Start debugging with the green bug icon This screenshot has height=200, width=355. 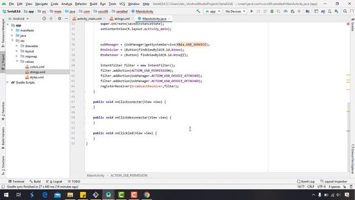pos(272,11)
